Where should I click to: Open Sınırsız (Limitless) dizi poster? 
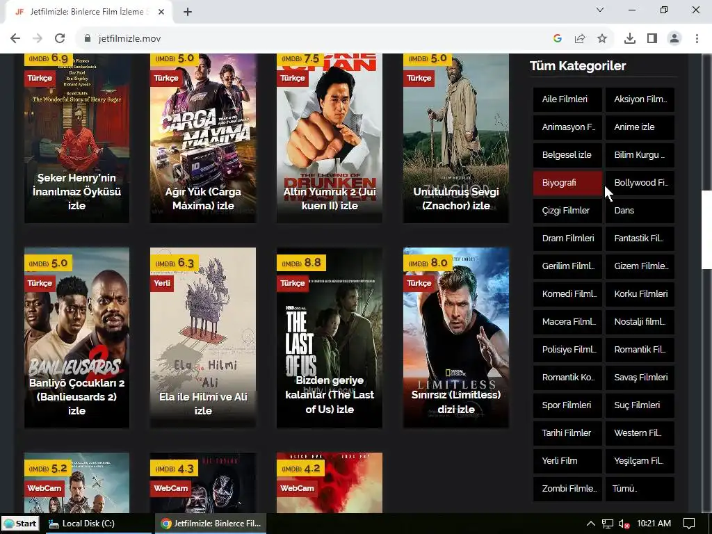tap(456, 337)
